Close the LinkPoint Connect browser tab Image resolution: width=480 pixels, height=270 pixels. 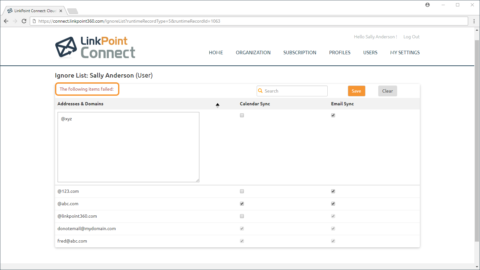(x=61, y=11)
